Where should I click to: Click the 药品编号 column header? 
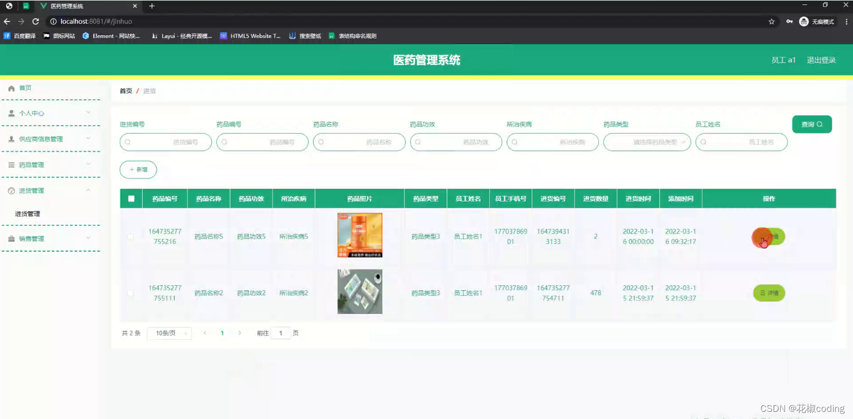[165, 199]
